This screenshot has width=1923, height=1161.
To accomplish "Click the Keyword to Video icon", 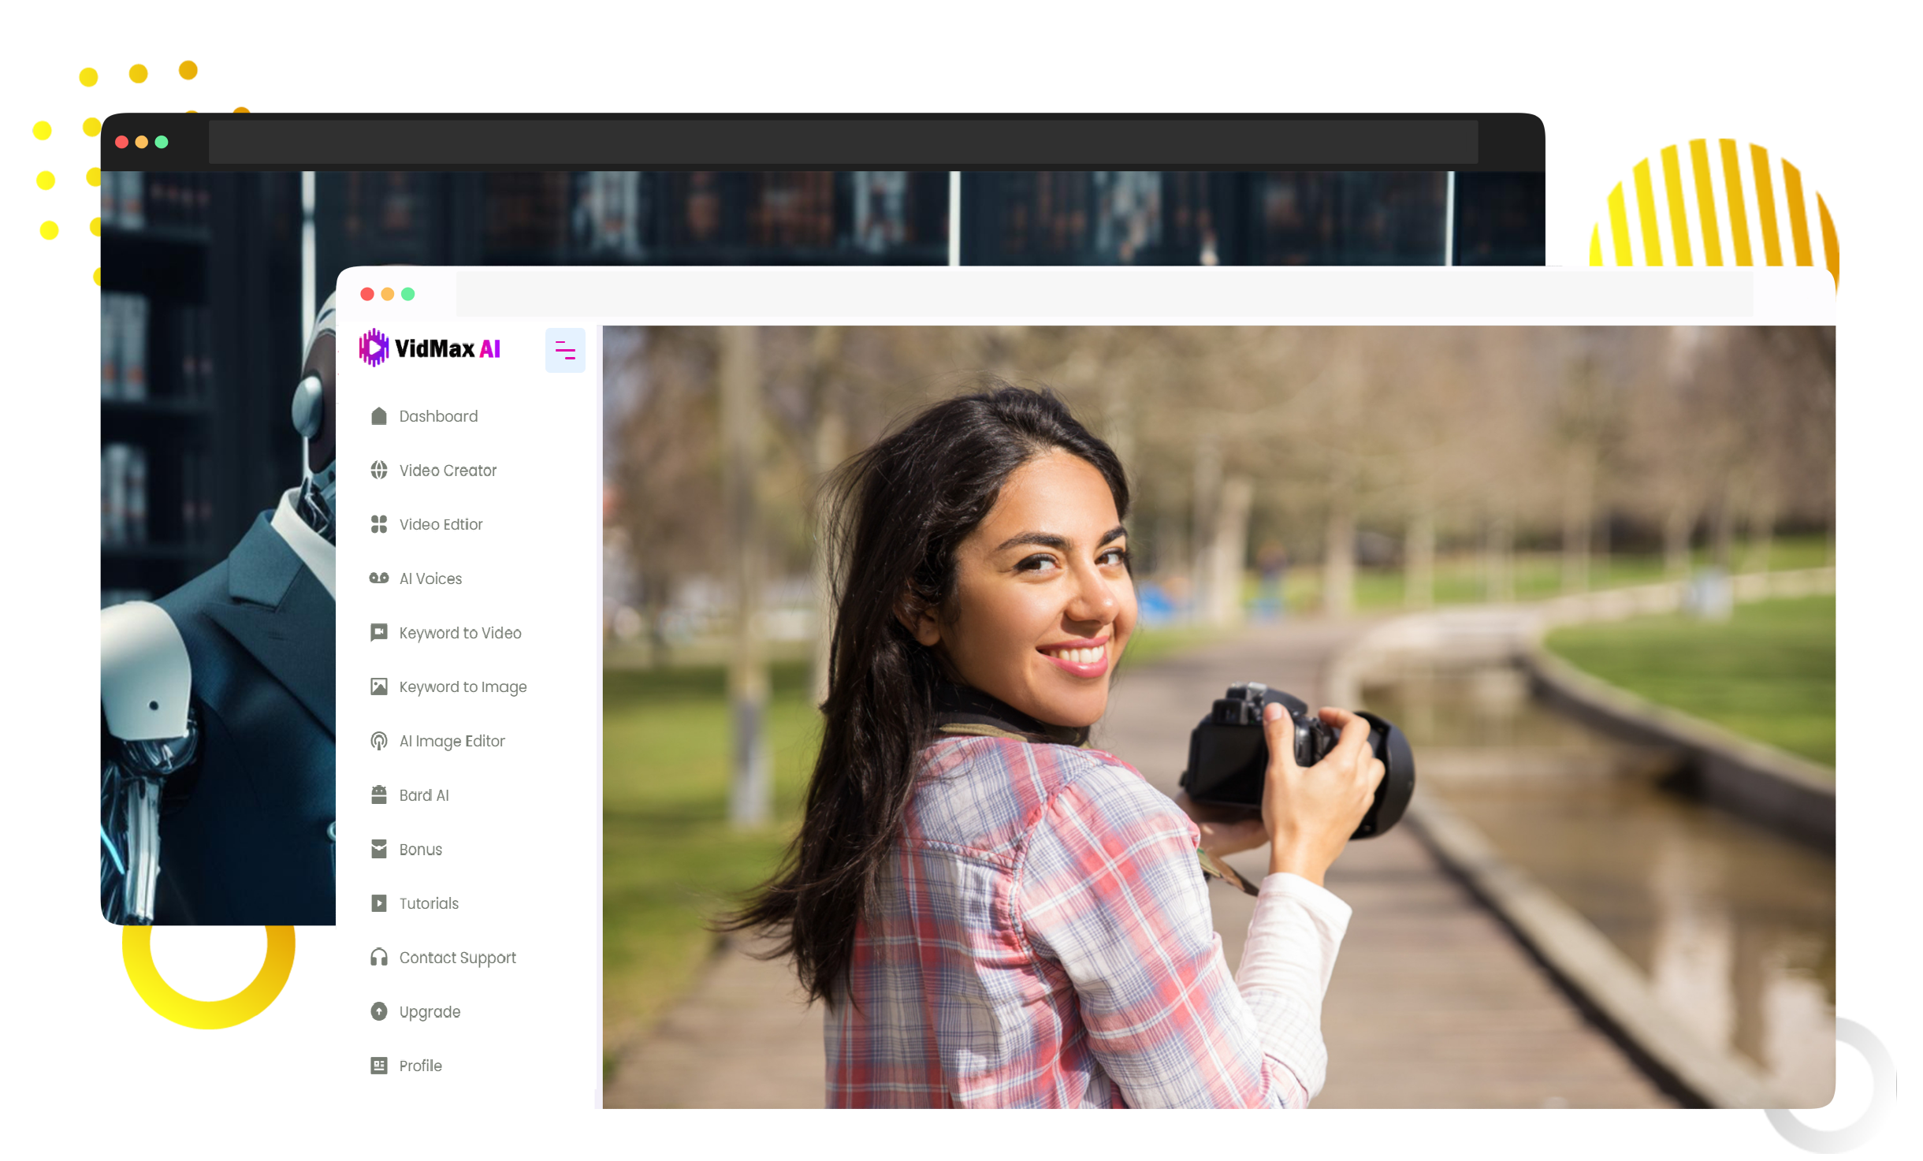I will coord(378,632).
